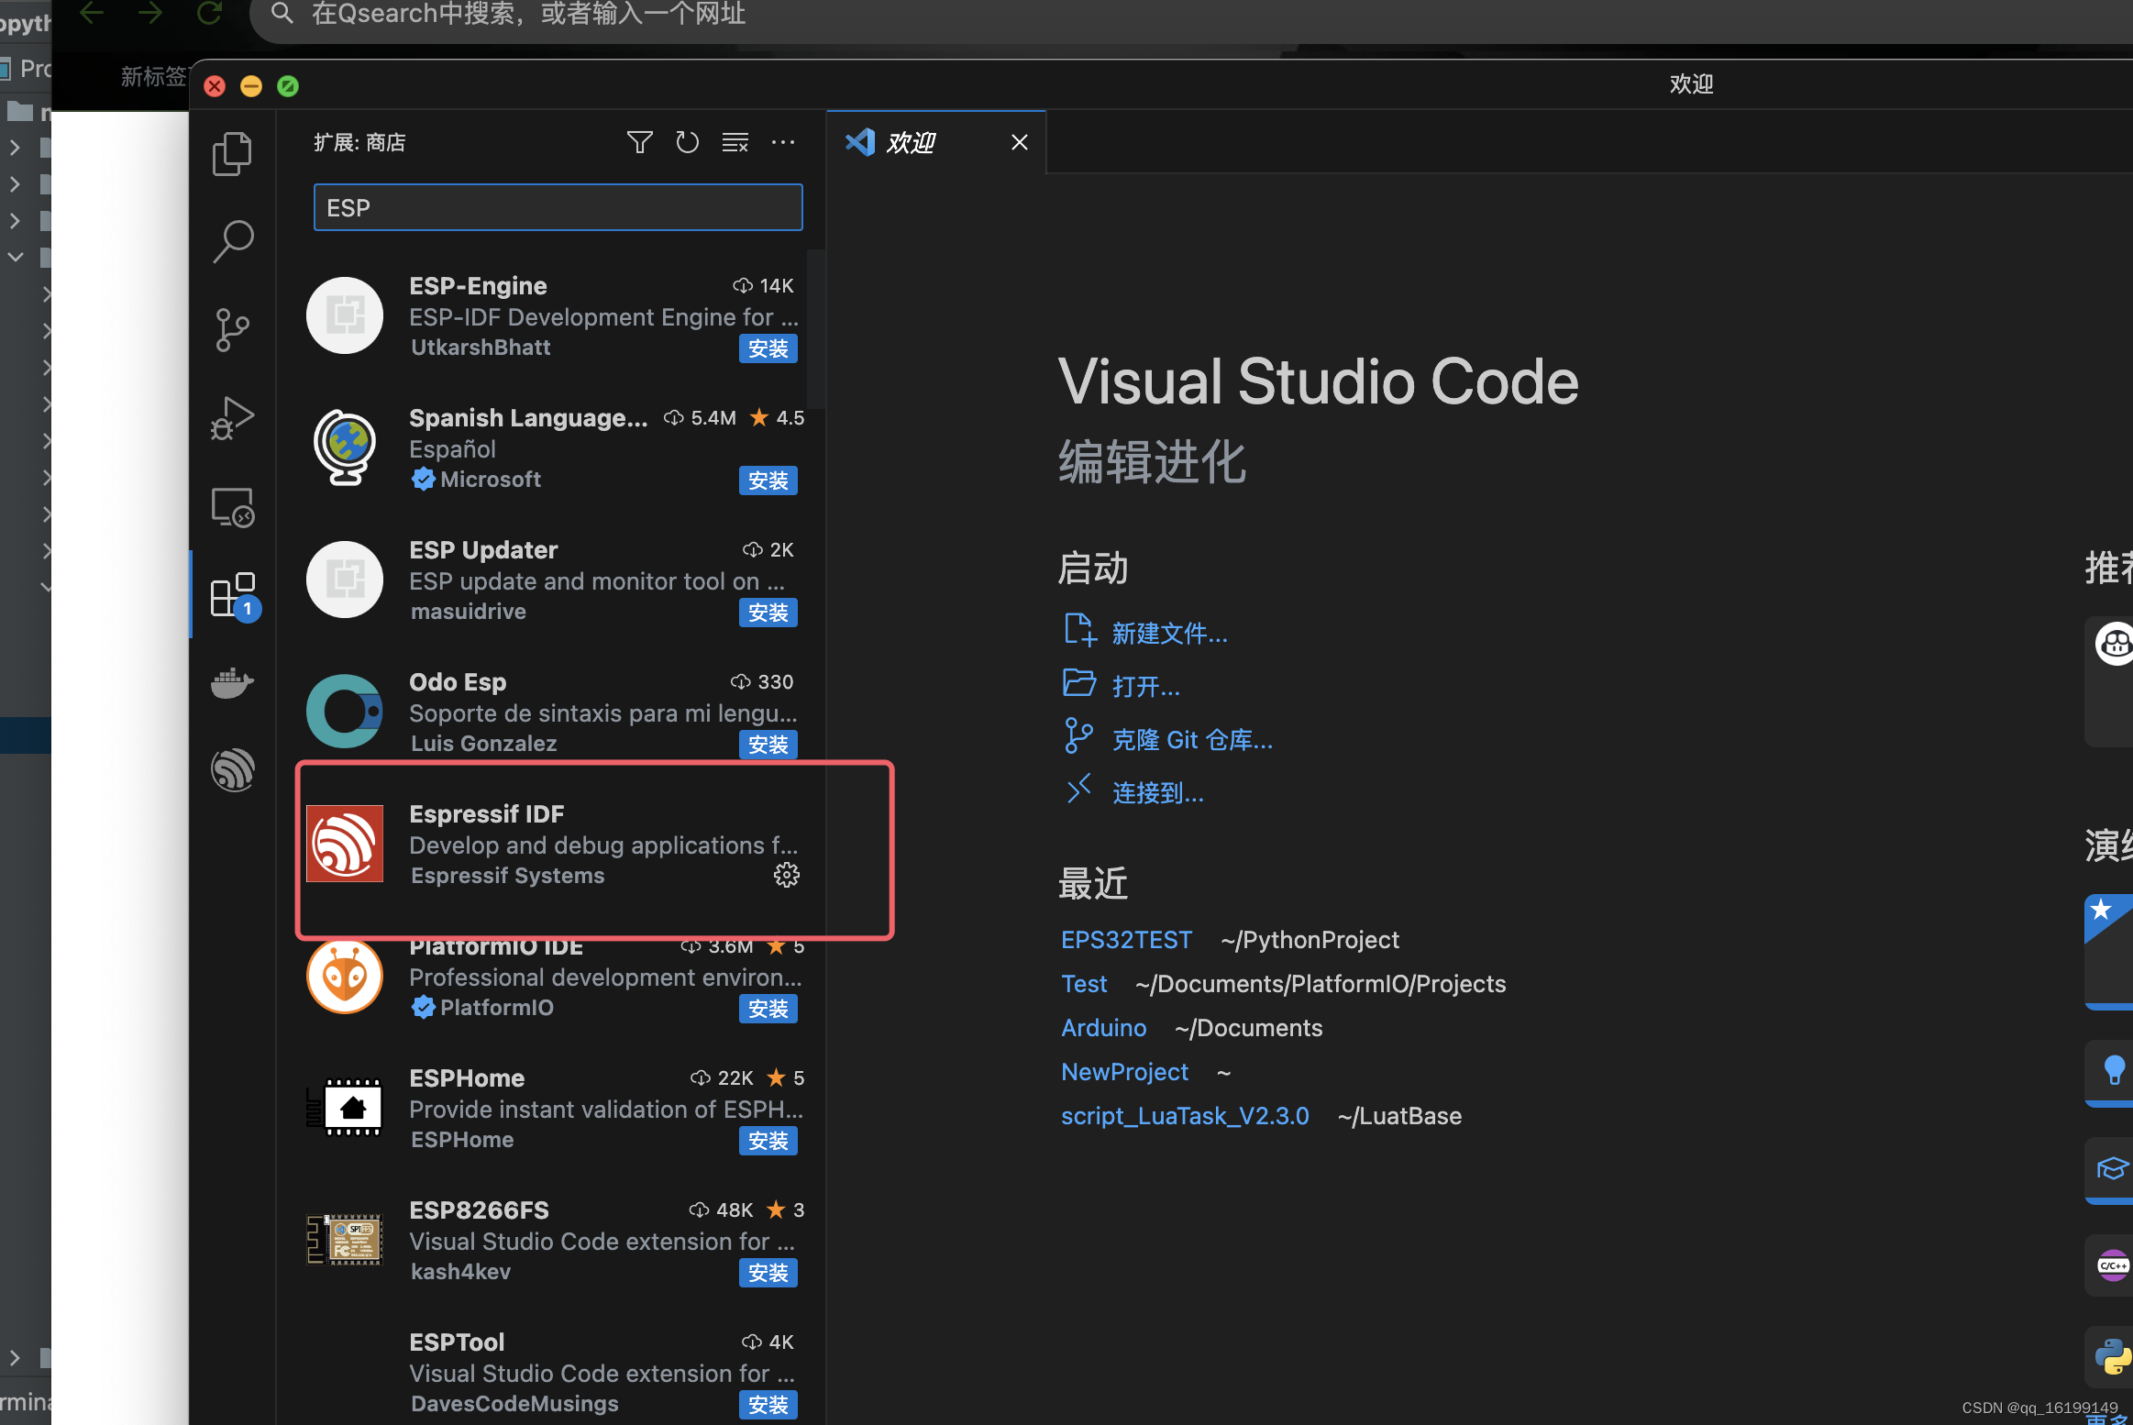
Task: Click the refresh extensions icon
Action: tap(687, 142)
